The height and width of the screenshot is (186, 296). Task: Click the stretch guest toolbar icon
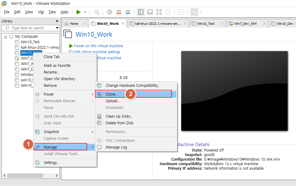pyautogui.click(x=194, y=12)
